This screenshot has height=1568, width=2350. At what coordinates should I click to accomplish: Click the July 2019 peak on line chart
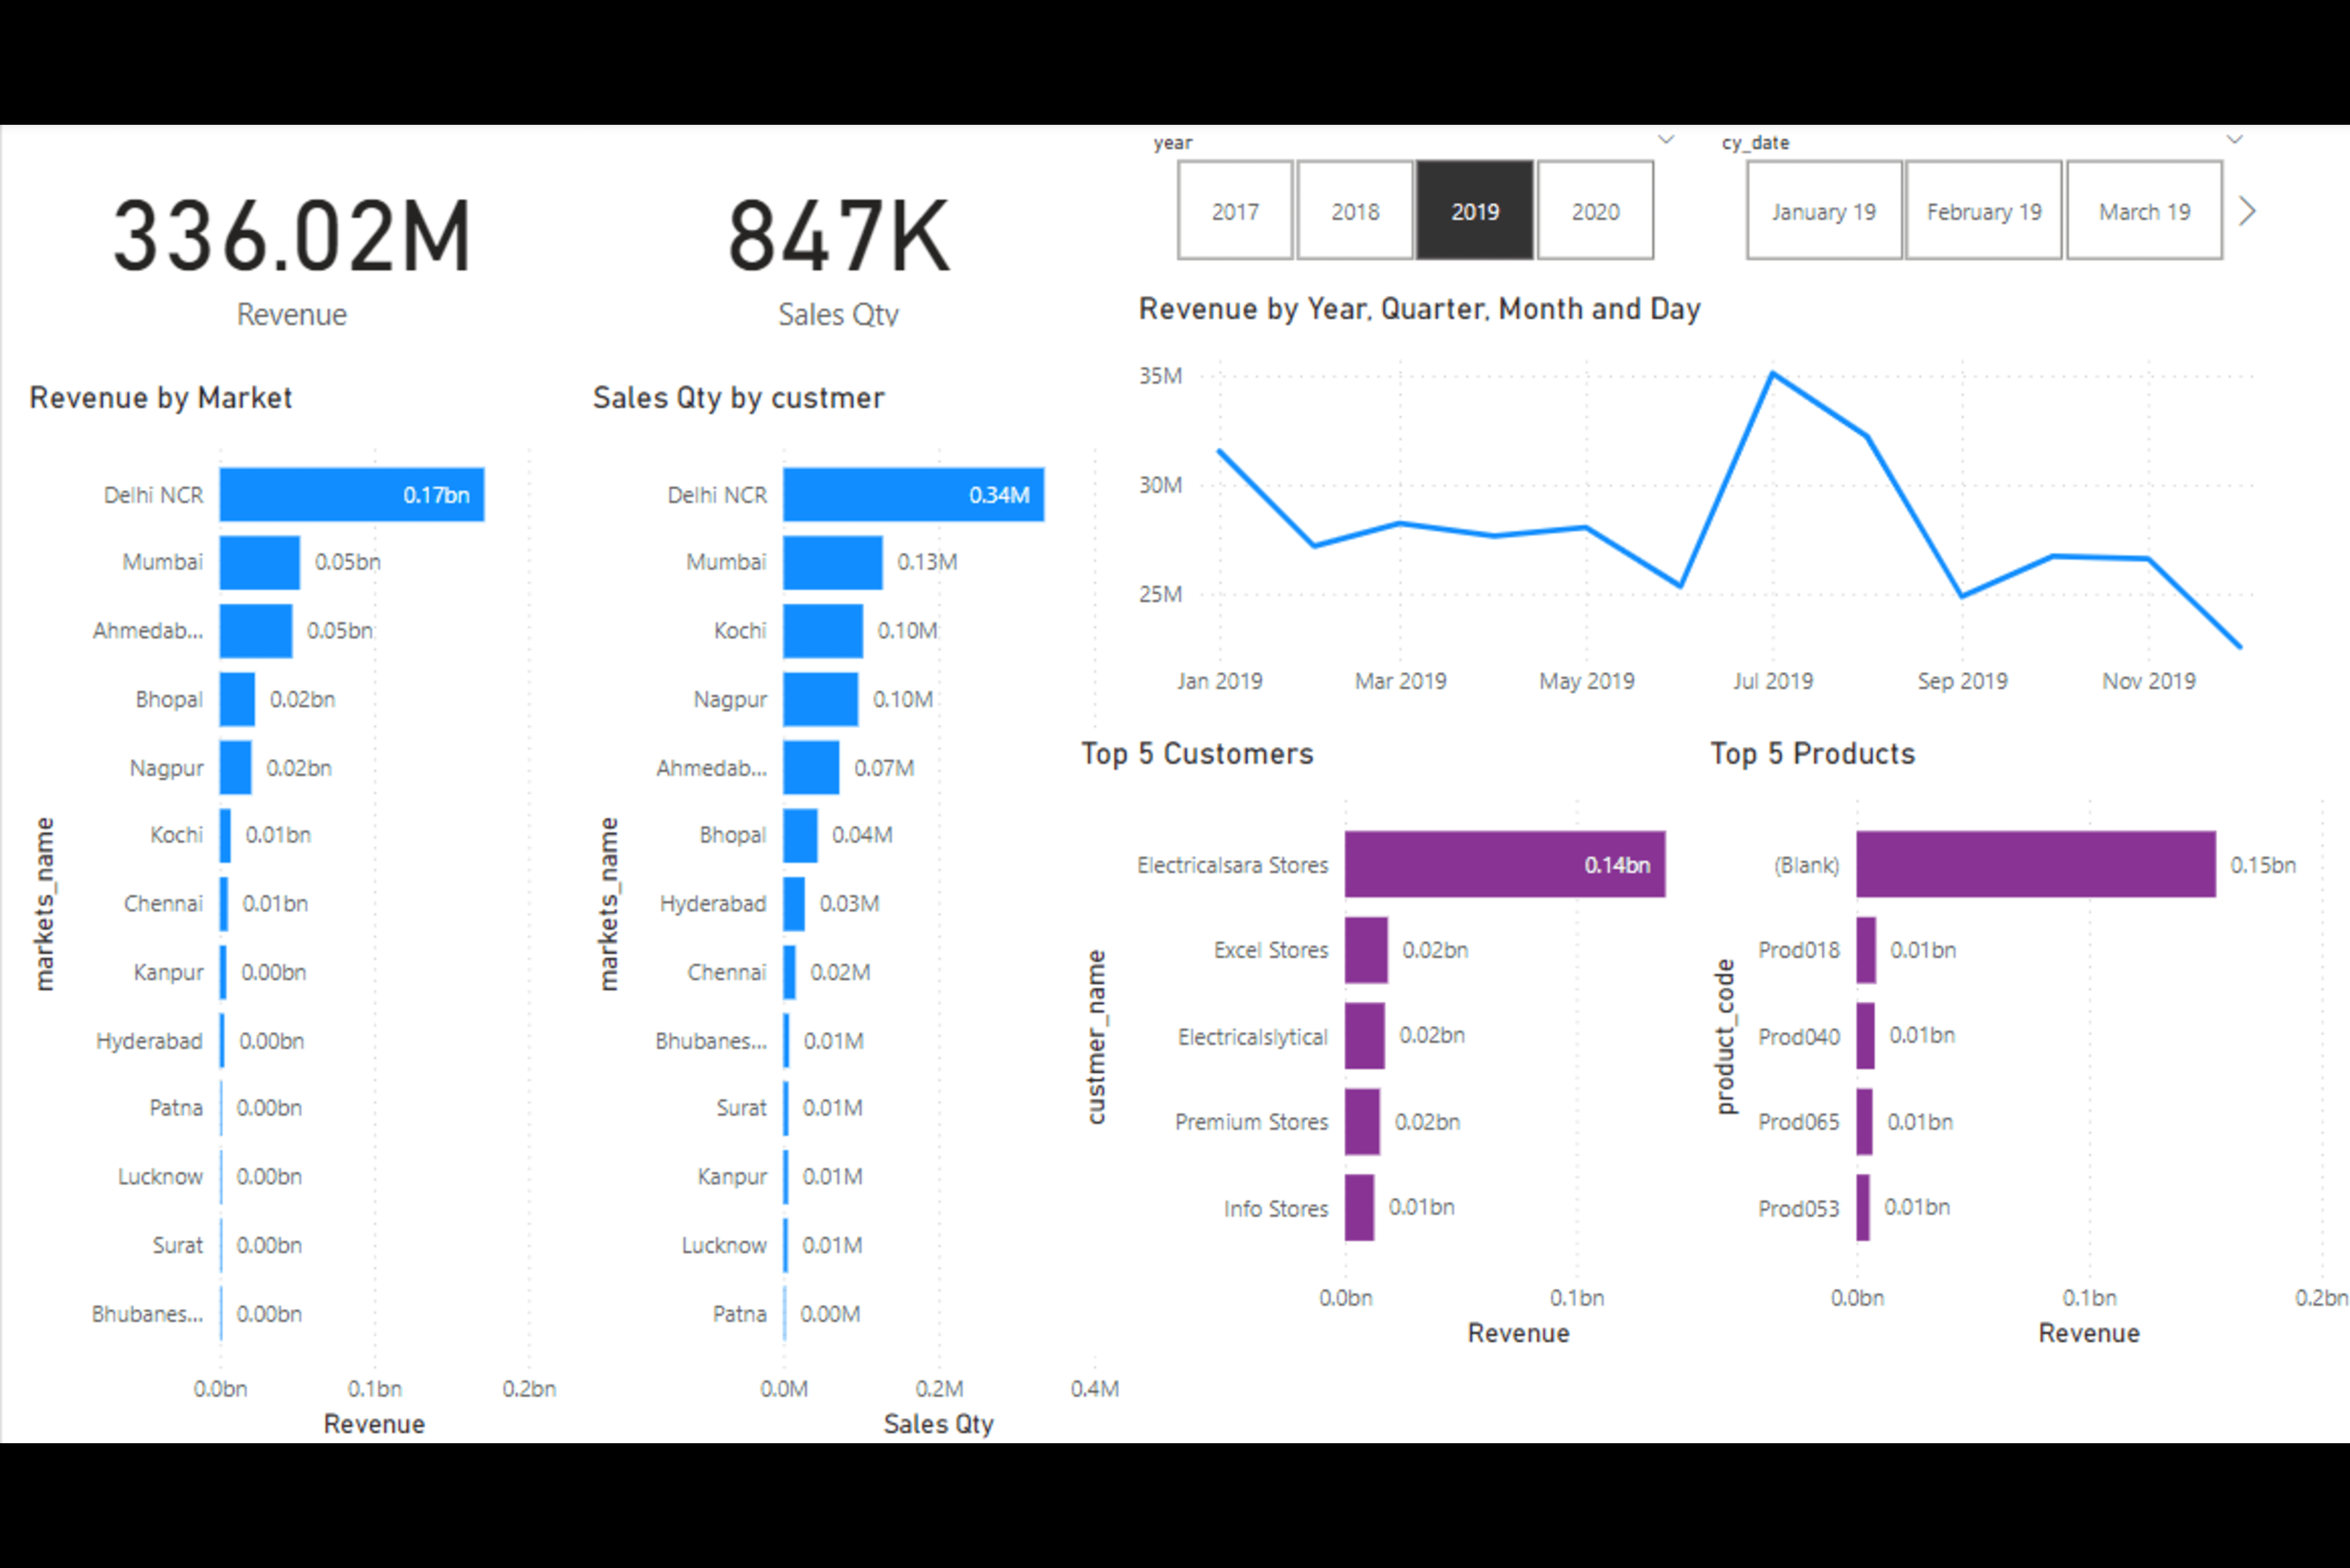(1773, 373)
